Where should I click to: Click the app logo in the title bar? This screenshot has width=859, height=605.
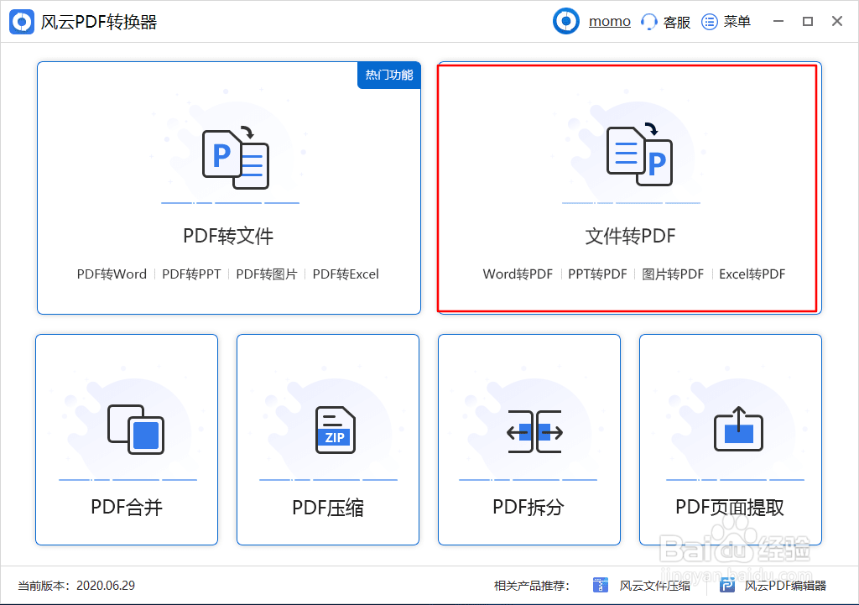[x=21, y=21]
